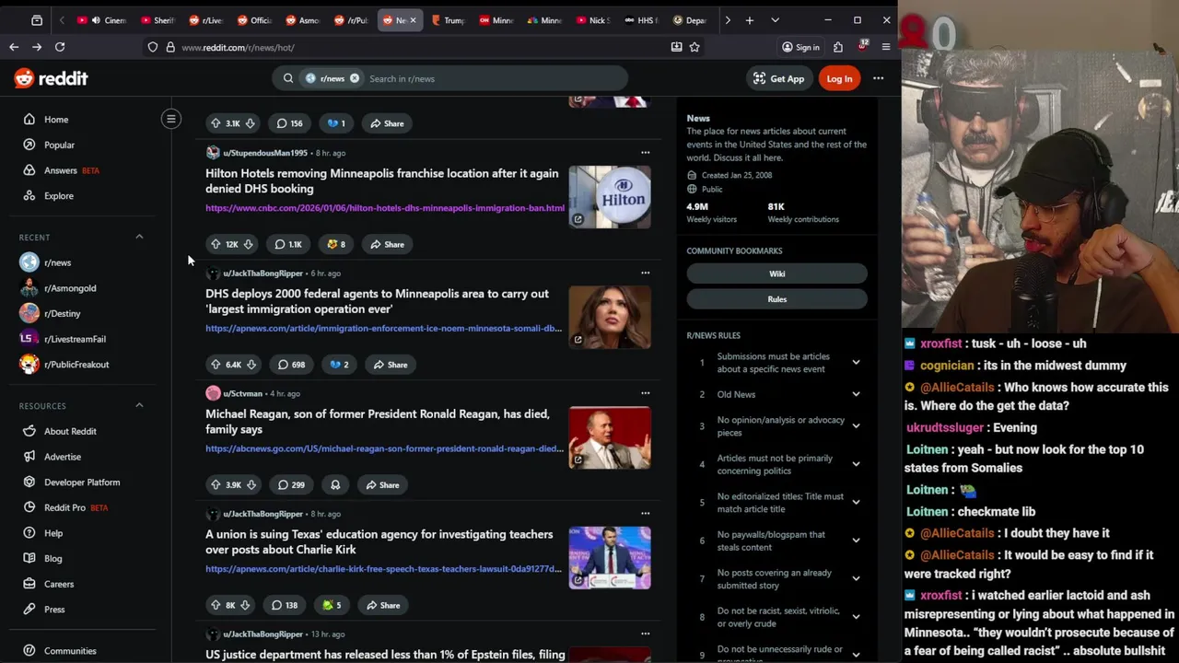The height and width of the screenshot is (663, 1179).
Task: Click the Wiki community bookmark
Action: [x=776, y=273]
